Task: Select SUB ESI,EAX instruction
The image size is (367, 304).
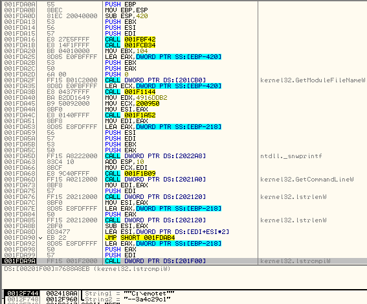Action: pos(126,226)
